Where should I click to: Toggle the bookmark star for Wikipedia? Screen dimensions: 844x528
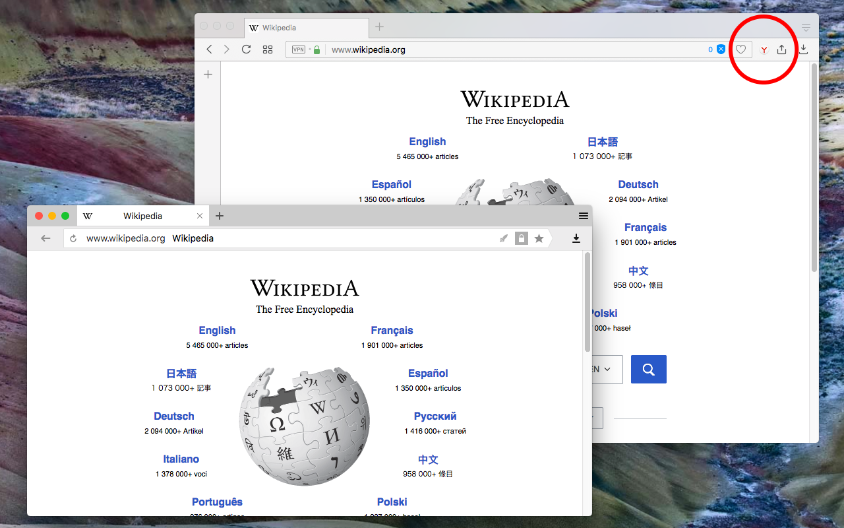(539, 238)
